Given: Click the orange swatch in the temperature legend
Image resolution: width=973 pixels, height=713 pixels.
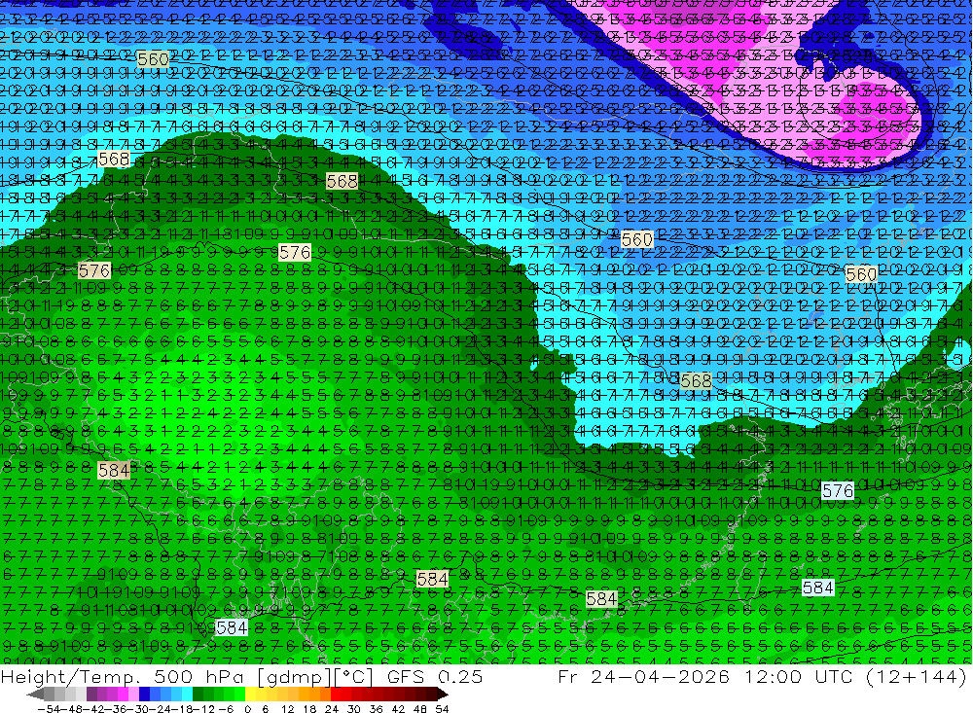Looking at the screenshot, I should [x=314, y=695].
